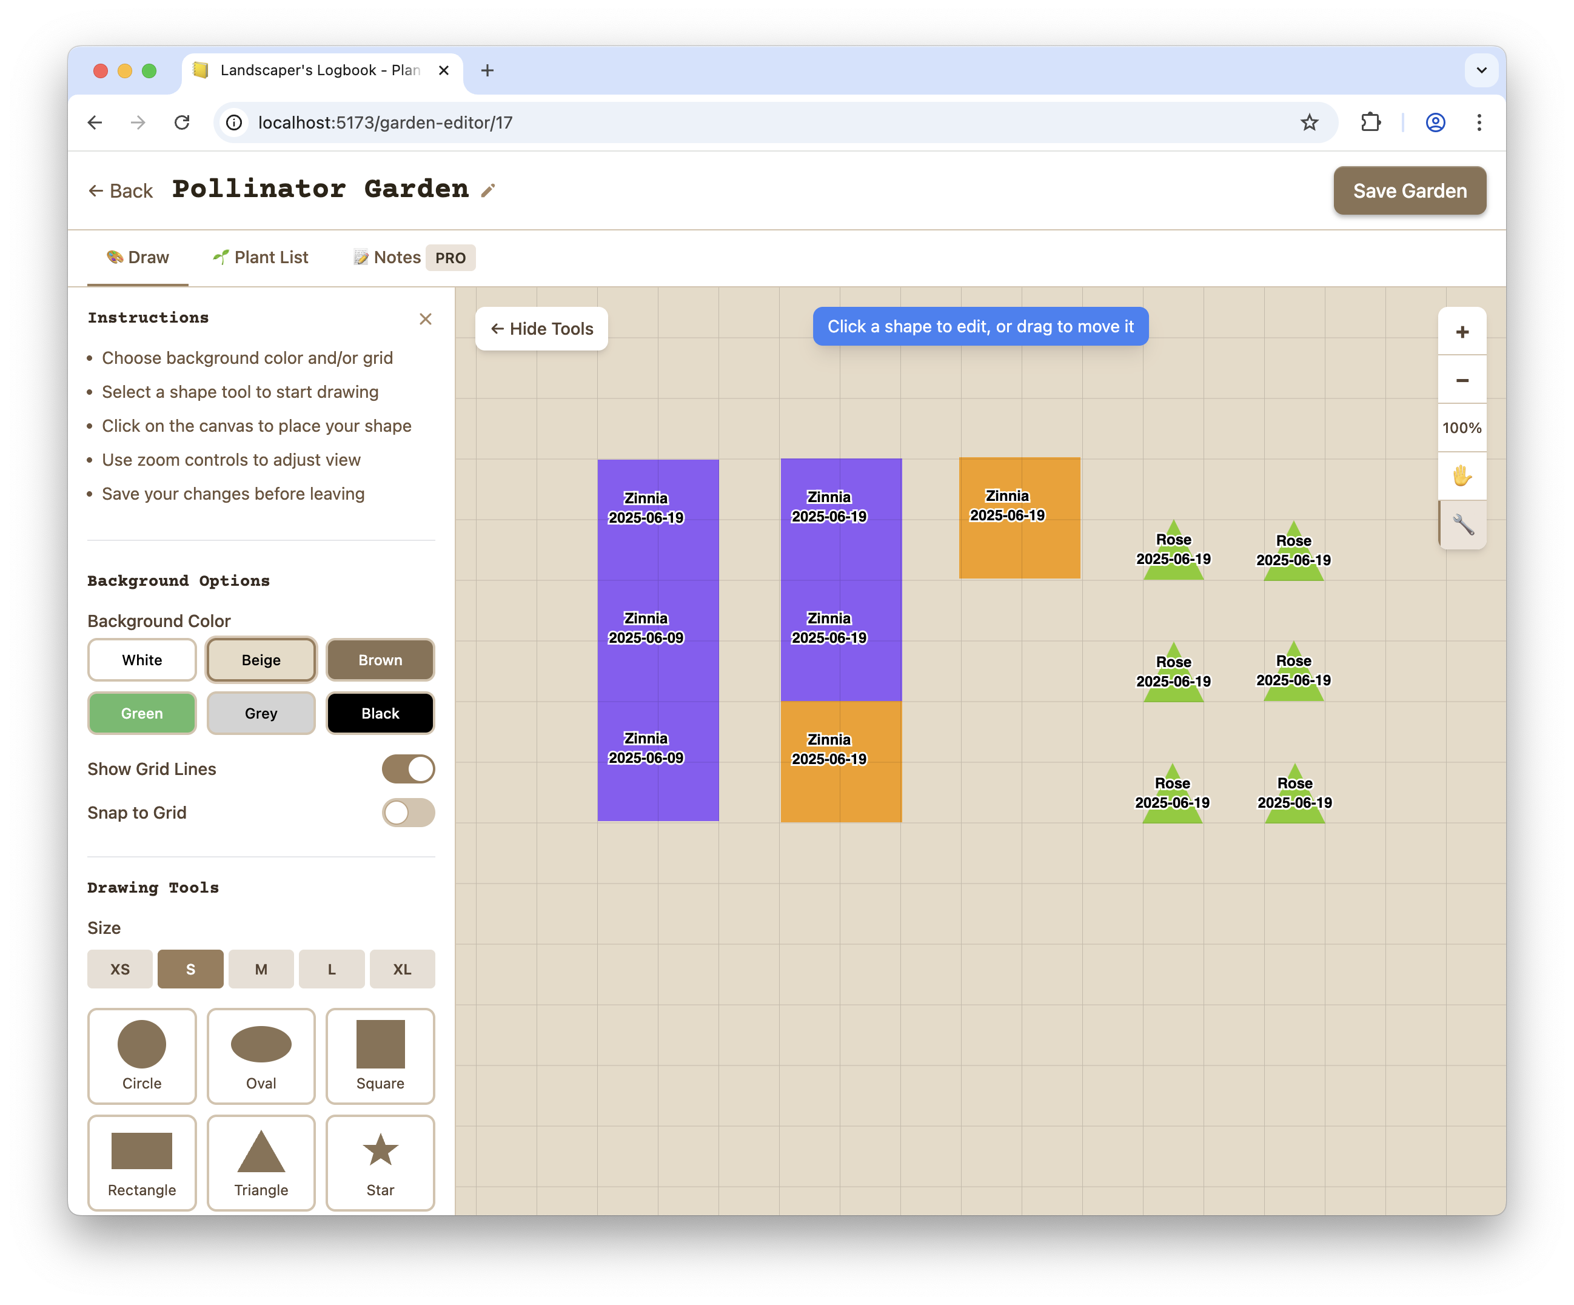1574x1305 pixels.
Task: Set background color to Green
Action: [x=142, y=713]
